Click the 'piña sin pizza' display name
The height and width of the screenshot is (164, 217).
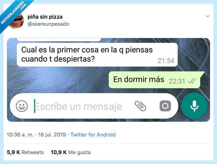coord(45,17)
